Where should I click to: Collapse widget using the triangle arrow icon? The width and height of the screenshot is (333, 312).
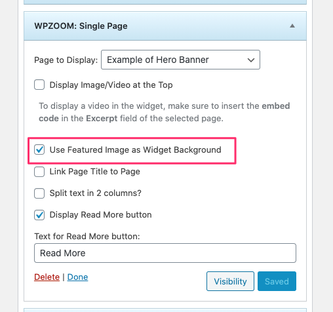click(x=292, y=26)
